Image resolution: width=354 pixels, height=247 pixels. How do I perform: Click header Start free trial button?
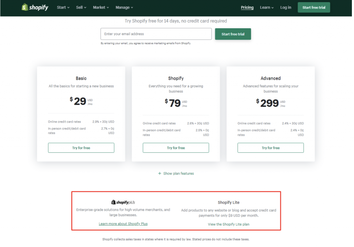[314, 8]
